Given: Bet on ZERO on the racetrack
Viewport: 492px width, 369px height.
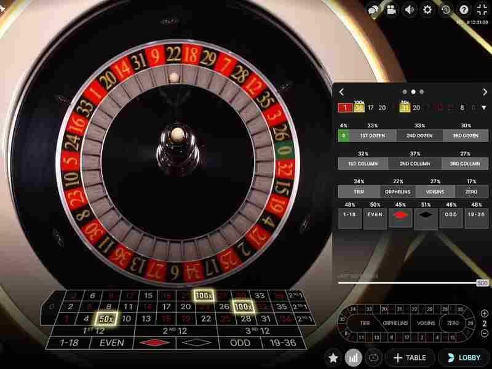Looking at the screenshot, I should [453, 323].
